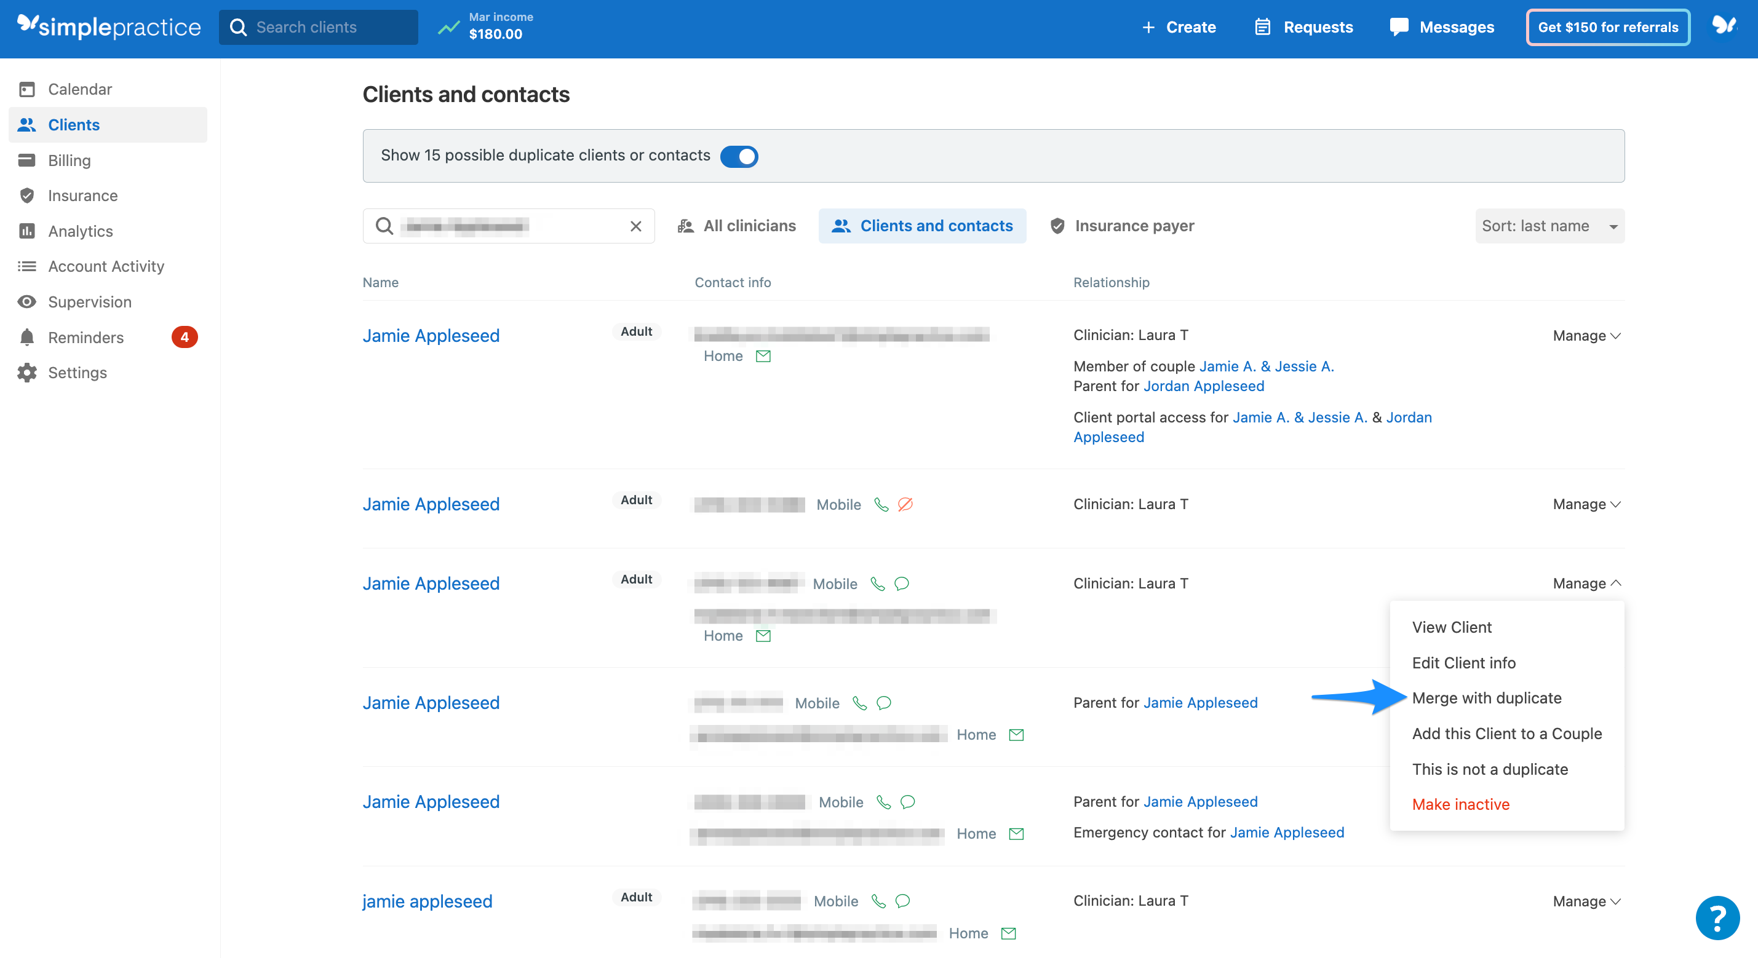Click the Mar income $180.00 amount
Screen dimensions: 1758x958
tap(495, 34)
